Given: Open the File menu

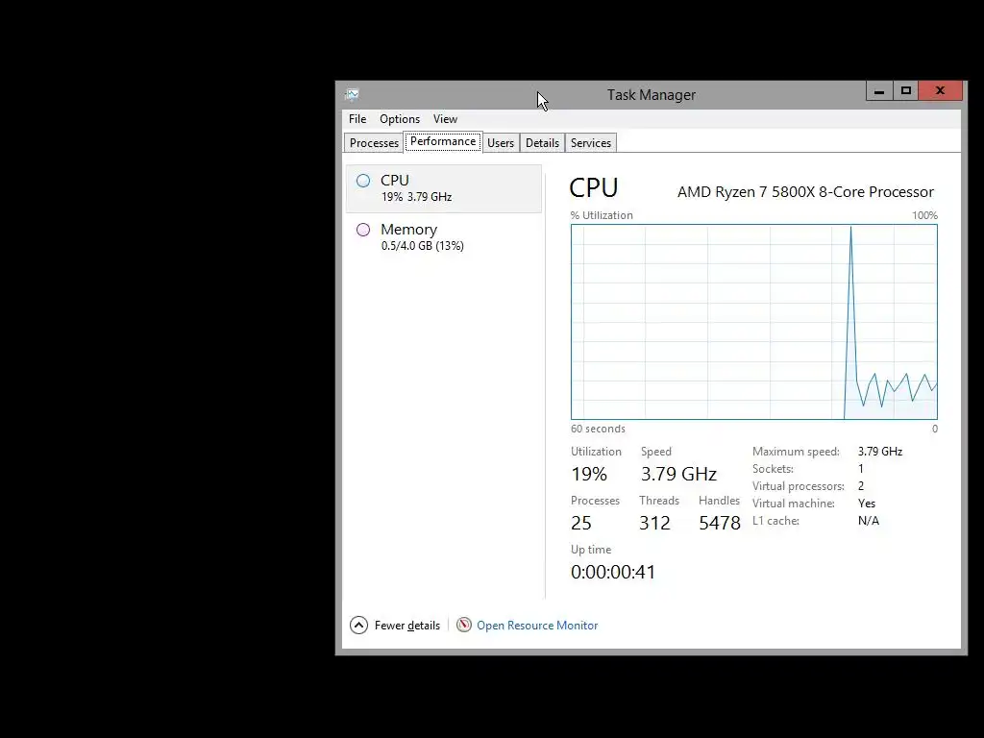Looking at the screenshot, I should pyautogui.click(x=357, y=118).
